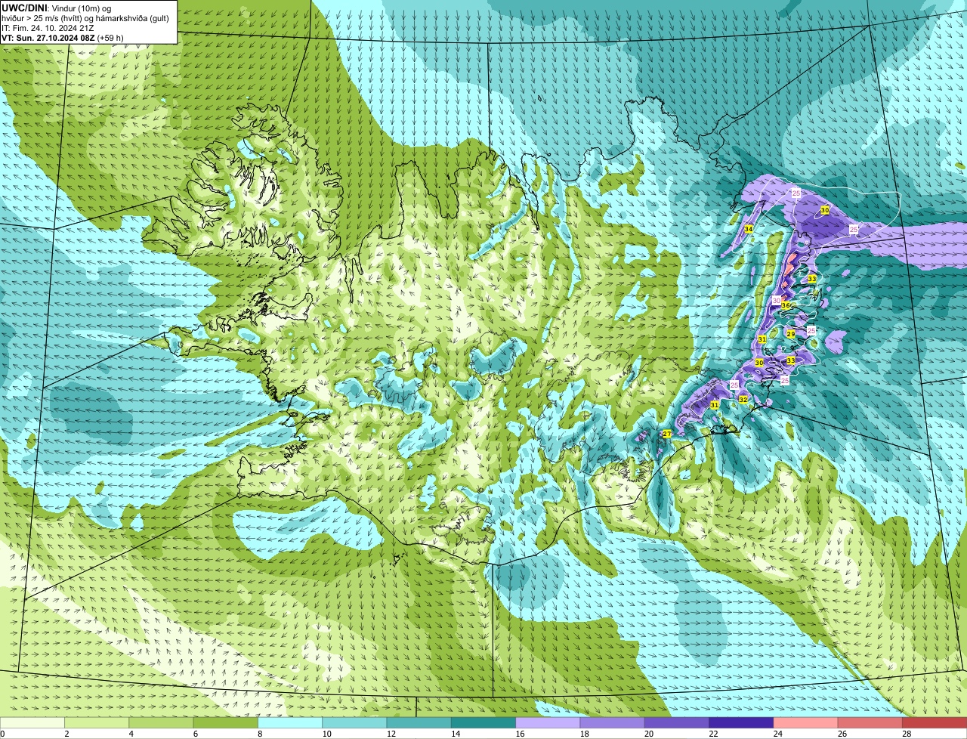The image size is (967, 739).
Task: Click the 'IT: Fim. 24. 10. 2024 21Z' line
Action: (x=49, y=28)
